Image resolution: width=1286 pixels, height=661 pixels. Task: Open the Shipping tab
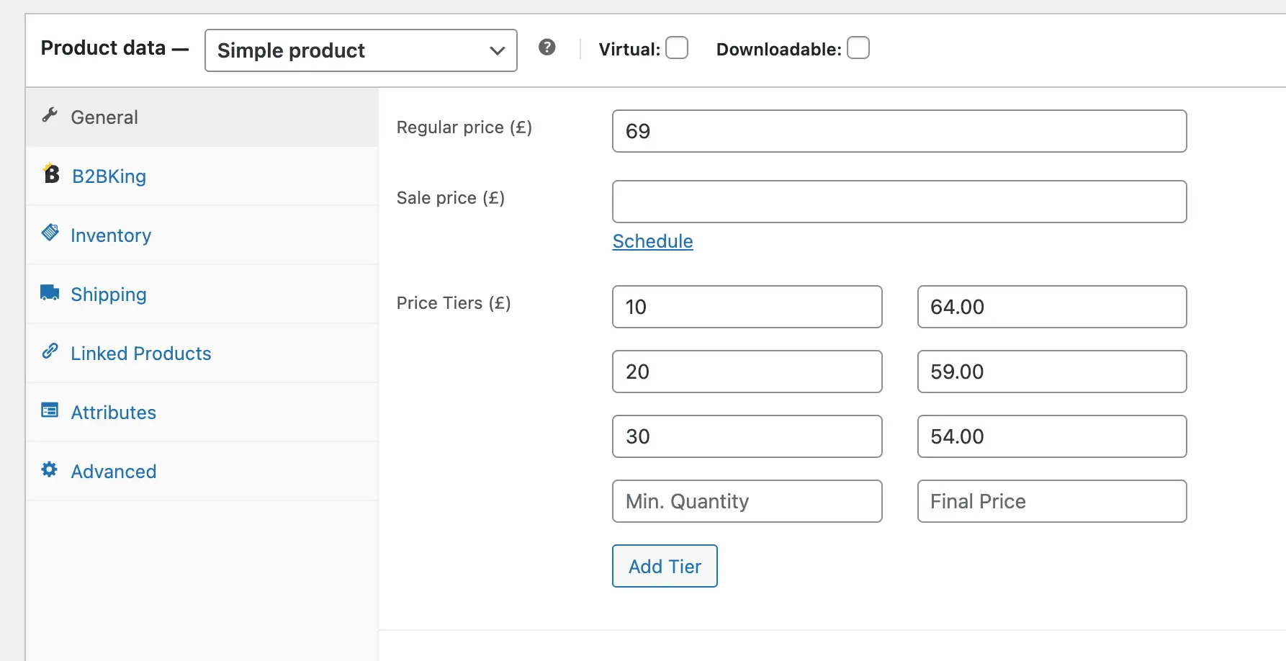[x=109, y=294]
